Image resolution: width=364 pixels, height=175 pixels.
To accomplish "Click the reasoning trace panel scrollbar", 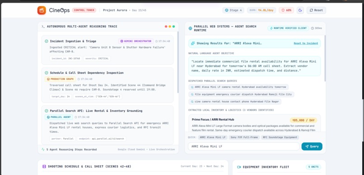I will pyautogui.click(x=178, y=63).
